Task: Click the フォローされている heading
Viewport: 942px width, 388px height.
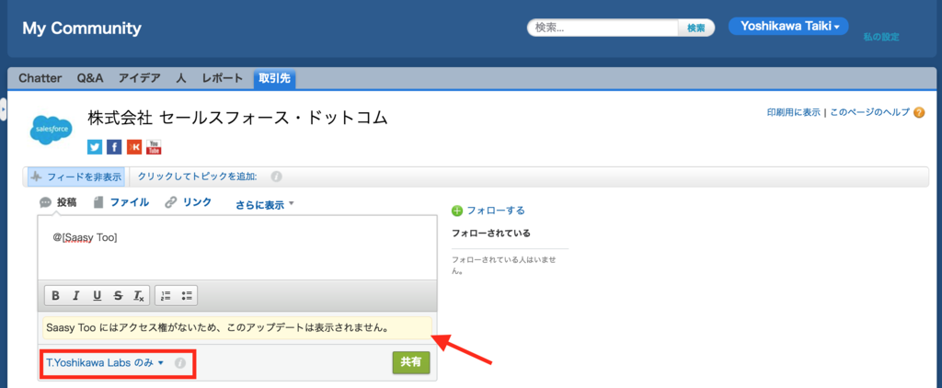Action: pos(491,234)
